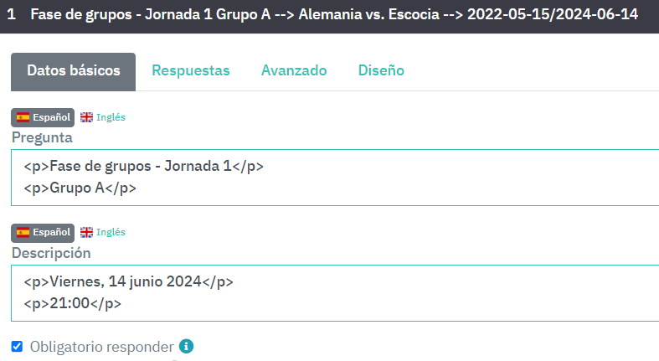Click info icon beside Obligatorio responder
The image size is (659, 361).
click(x=187, y=346)
